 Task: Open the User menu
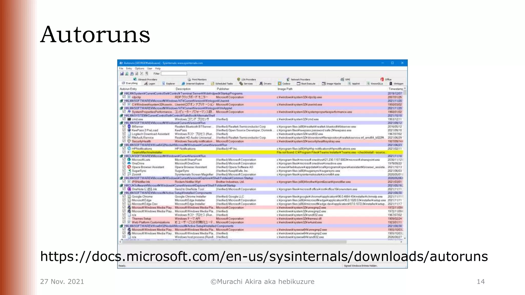149,68
